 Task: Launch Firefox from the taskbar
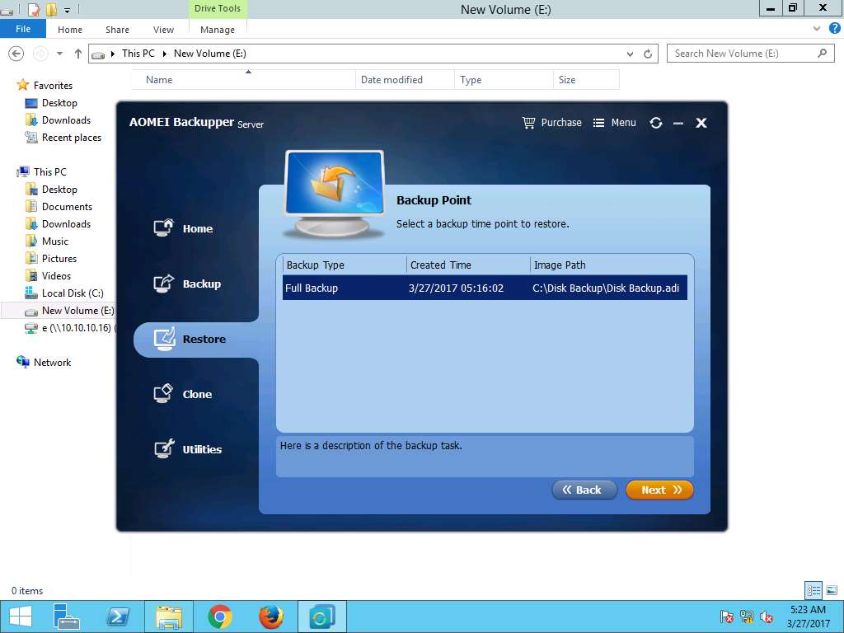tap(270, 617)
